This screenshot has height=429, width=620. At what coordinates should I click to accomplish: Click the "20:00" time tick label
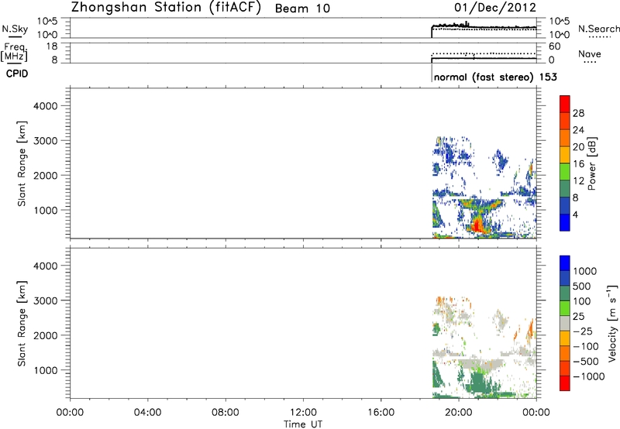coord(459,413)
